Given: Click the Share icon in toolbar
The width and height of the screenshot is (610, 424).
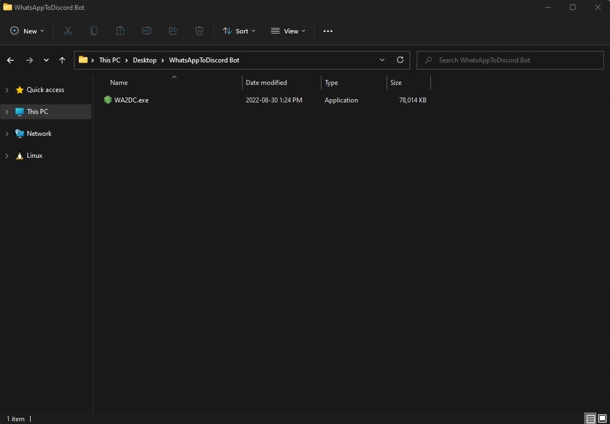Looking at the screenshot, I should (x=173, y=31).
